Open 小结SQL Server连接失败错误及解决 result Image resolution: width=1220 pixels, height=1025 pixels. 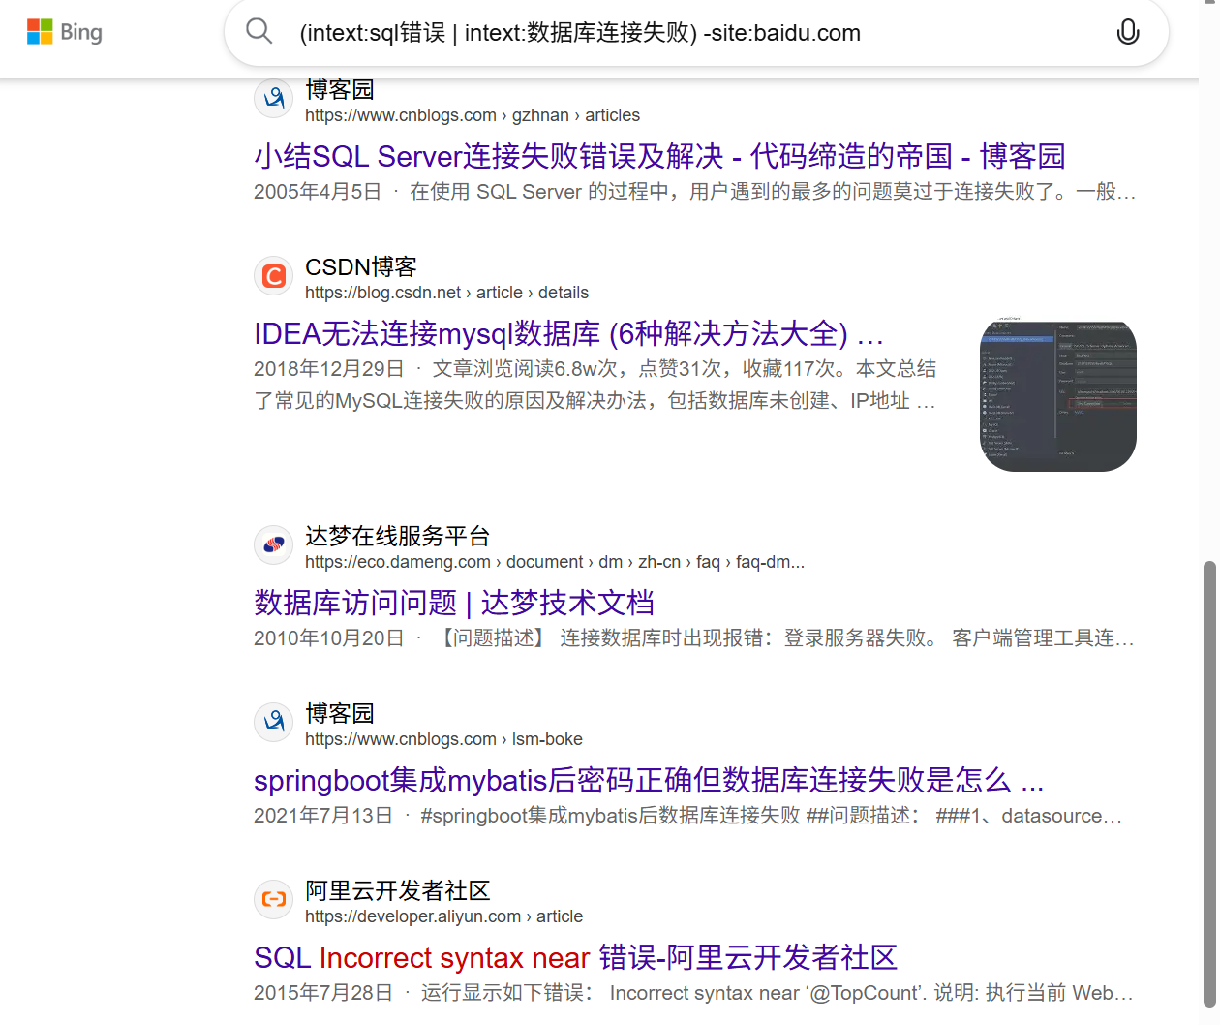(x=659, y=156)
